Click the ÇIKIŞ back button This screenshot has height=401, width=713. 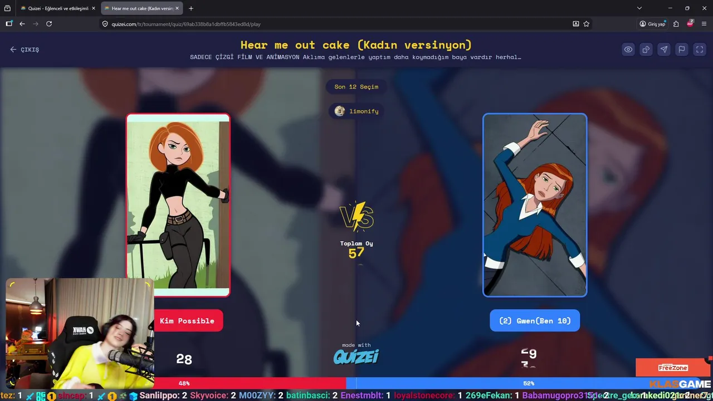click(25, 50)
